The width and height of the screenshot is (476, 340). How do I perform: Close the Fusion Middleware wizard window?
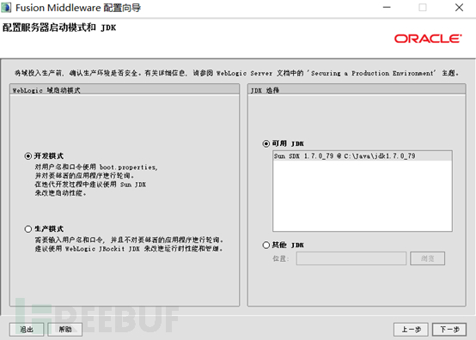coord(459,8)
